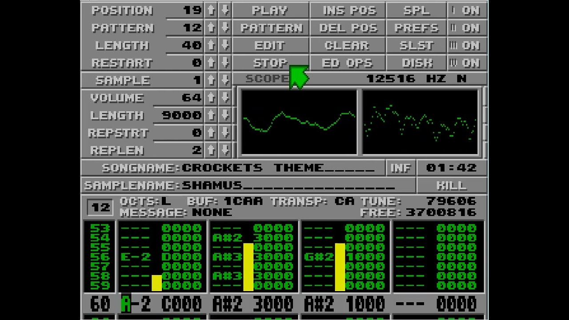Screen dimensions: 569x320
Task: Increase sample VOLUME with up arrow
Action: point(211,98)
